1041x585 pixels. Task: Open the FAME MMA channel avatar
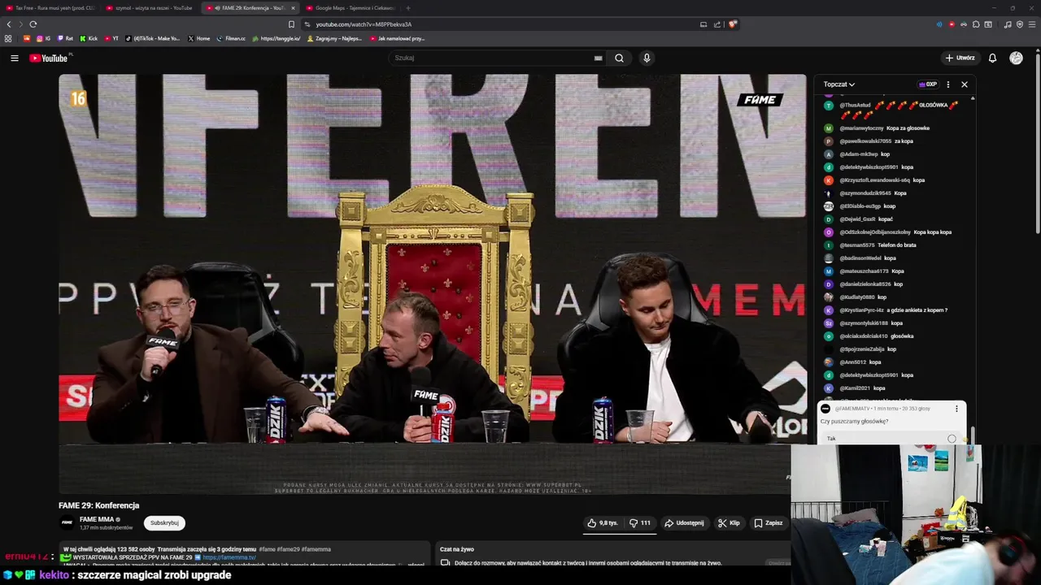click(x=67, y=522)
